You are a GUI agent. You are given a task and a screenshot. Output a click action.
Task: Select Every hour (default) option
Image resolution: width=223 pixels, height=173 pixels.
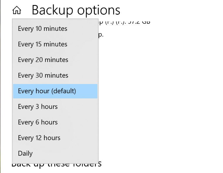[47, 91]
